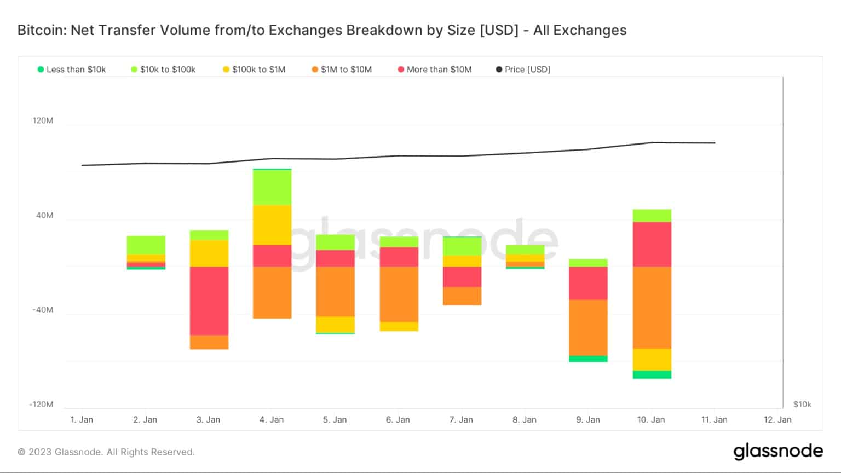
Task: Click the chart title text
Action: 322,30
